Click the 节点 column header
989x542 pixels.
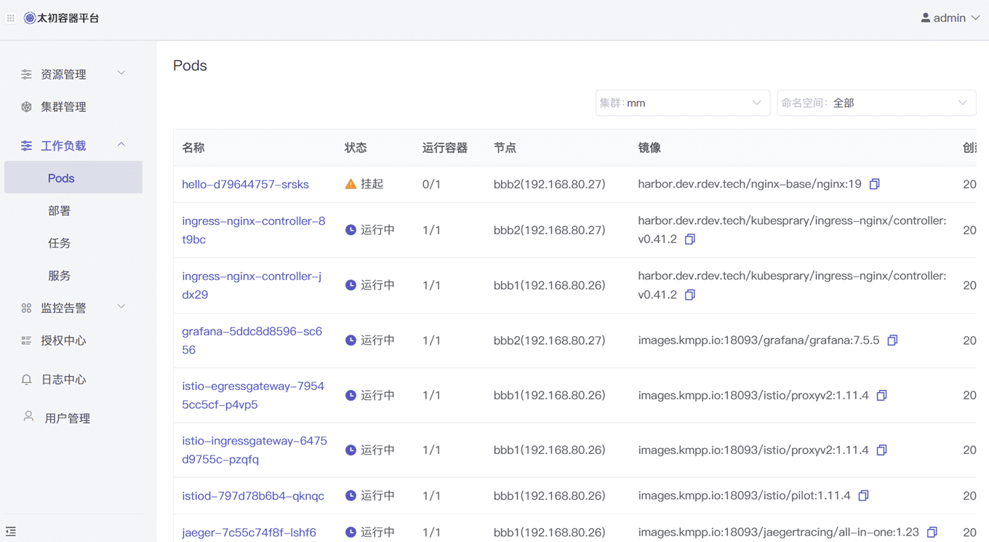505,148
